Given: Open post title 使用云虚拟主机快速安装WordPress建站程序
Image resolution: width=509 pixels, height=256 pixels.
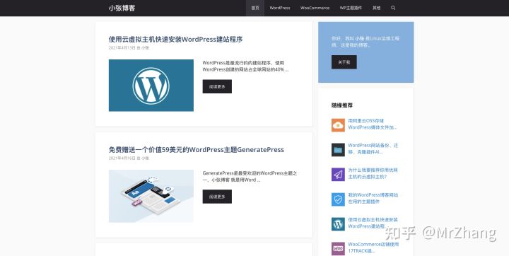Looking at the screenshot, I should [175, 40].
